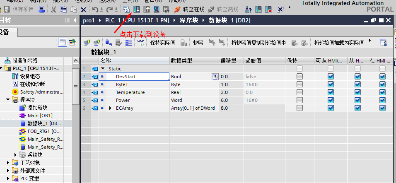Click the Snapshot (快照) button
Image resolution: width=396 pixels, height=183 pixels.
pos(198,42)
